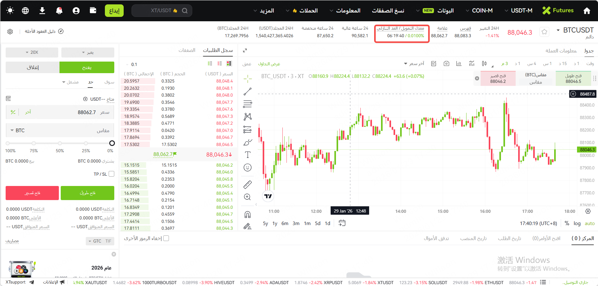Open the emoji sticker tool
598x286 pixels.
coord(247,168)
